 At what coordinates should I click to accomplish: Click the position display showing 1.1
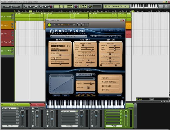pos(58,6)
